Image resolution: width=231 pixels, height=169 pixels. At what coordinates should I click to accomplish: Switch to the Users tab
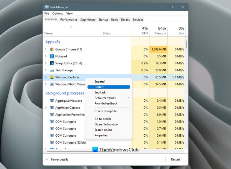(x=115, y=19)
